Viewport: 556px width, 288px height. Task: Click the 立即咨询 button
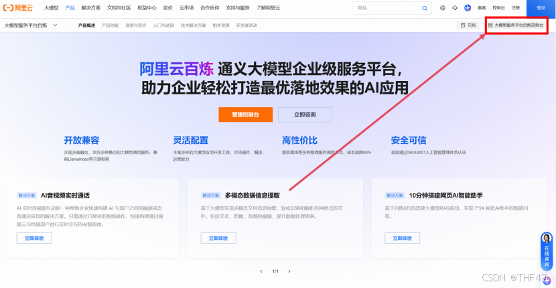click(305, 115)
